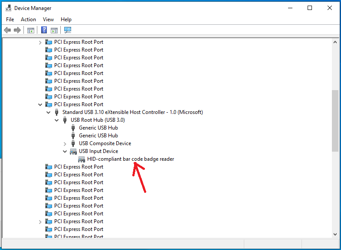341x250 pixels.
Task: Open the View menu
Action: tap(48, 19)
